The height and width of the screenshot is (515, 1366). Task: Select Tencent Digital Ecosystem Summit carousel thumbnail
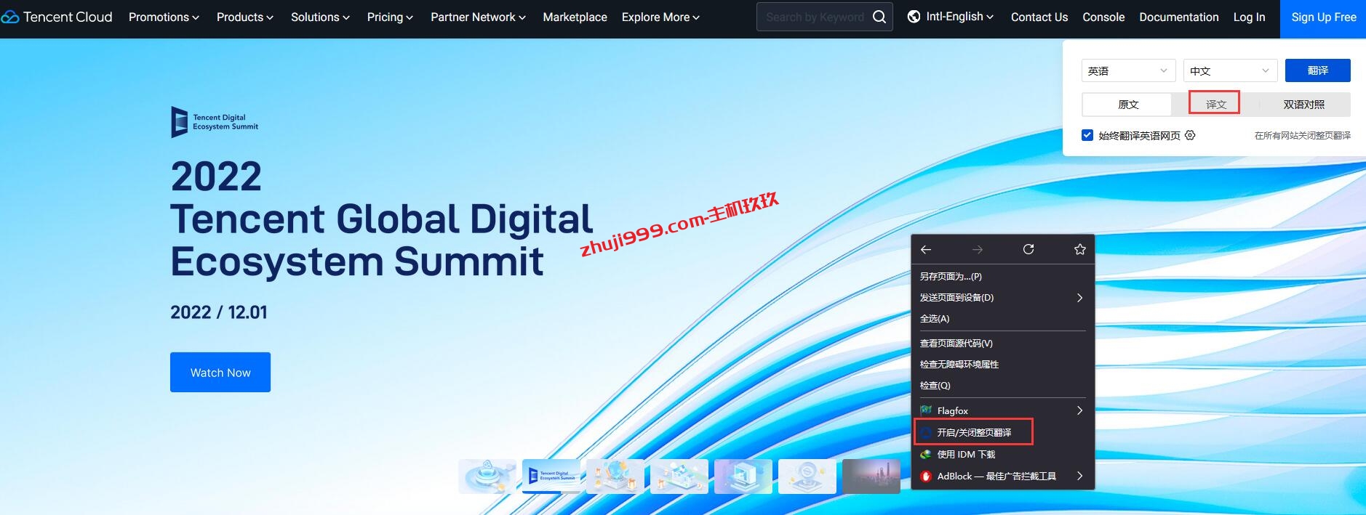(x=551, y=477)
